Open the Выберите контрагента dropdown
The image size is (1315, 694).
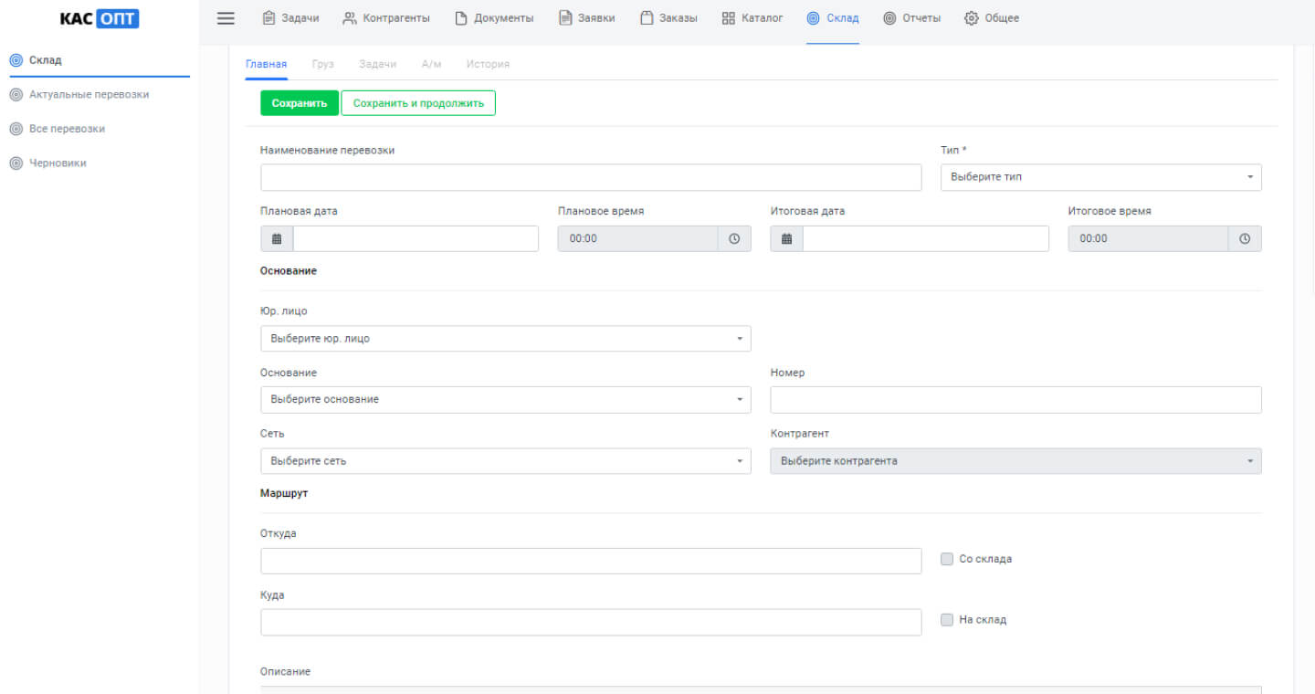[1016, 461]
